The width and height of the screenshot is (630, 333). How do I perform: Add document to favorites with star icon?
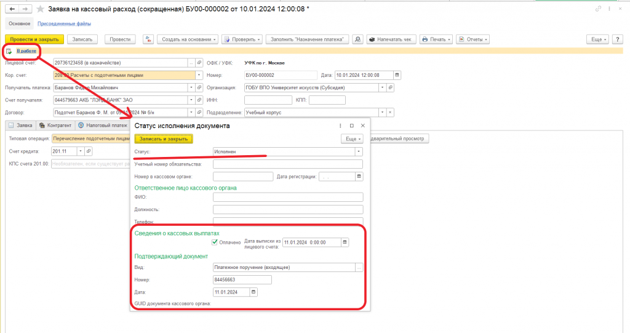(x=40, y=9)
